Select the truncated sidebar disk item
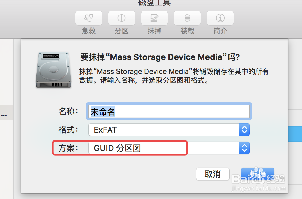The image size is (302, 199). [7, 112]
